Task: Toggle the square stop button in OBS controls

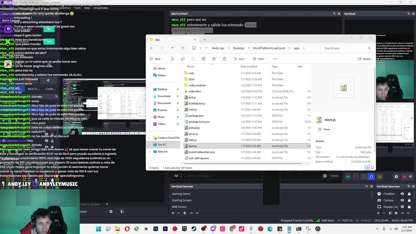Action: click(x=364, y=177)
